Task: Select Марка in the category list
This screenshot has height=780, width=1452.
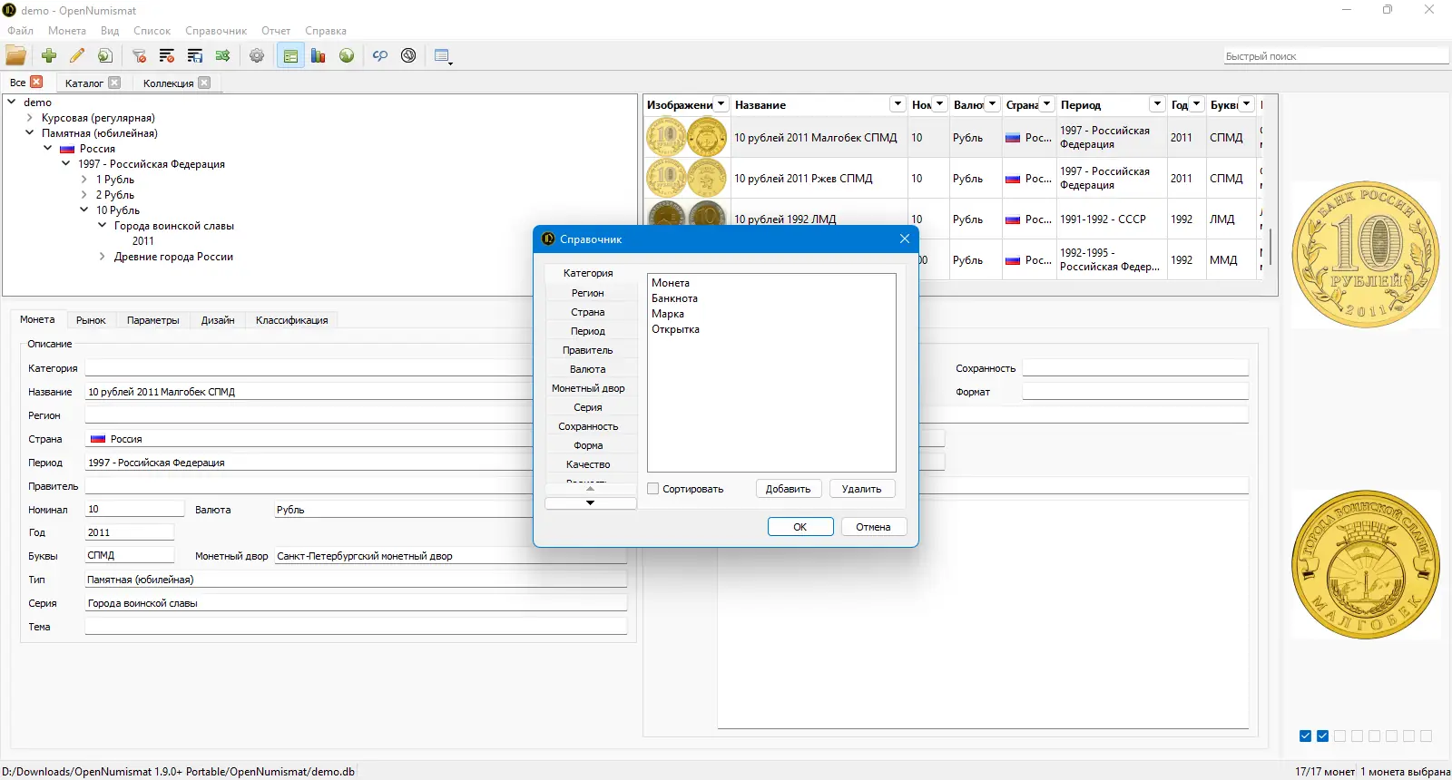Action: pyautogui.click(x=668, y=314)
